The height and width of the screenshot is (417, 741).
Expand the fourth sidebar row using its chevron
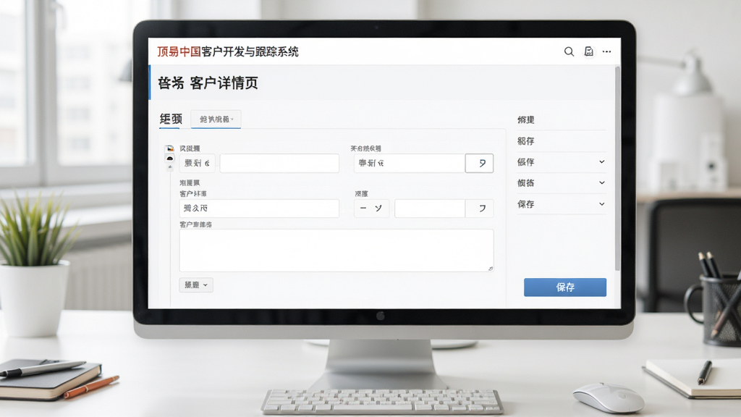click(601, 182)
